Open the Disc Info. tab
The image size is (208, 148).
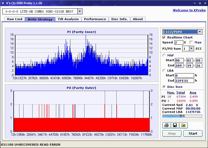point(119,19)
